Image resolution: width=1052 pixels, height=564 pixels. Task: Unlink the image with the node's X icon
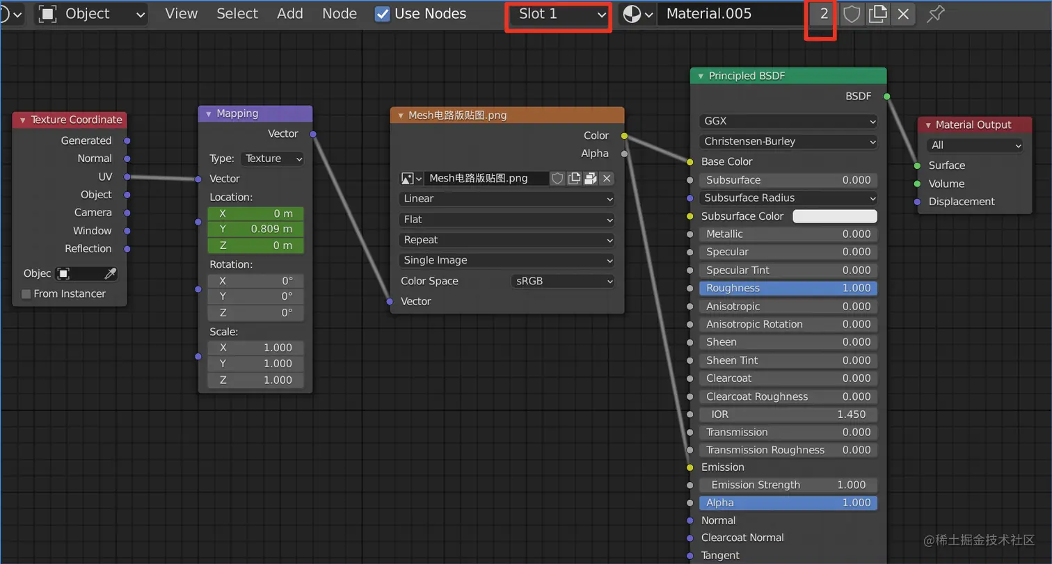(607, 179)
